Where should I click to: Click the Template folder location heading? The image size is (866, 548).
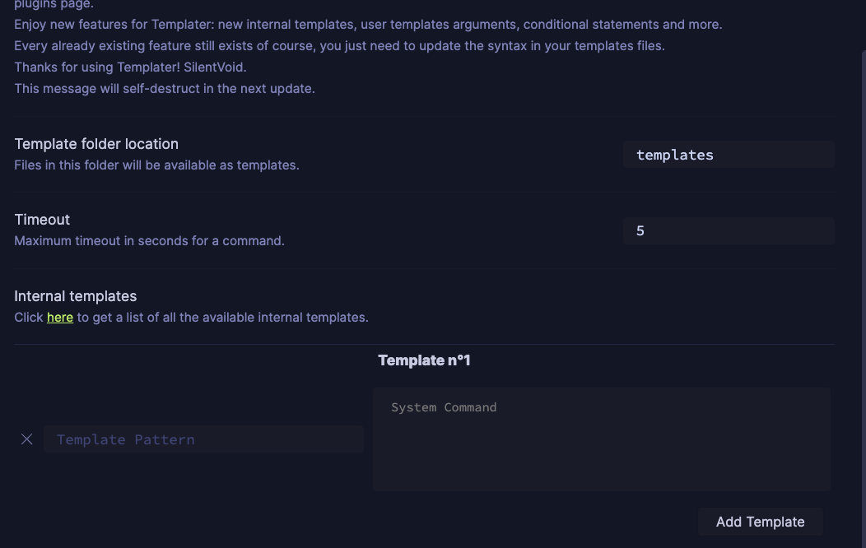pyautogui.click(x=96, y=143)
